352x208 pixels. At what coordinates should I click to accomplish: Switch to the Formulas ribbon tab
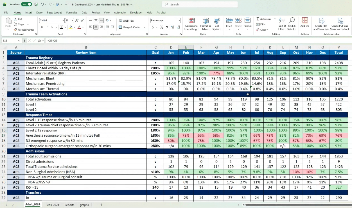click(72, 13)
